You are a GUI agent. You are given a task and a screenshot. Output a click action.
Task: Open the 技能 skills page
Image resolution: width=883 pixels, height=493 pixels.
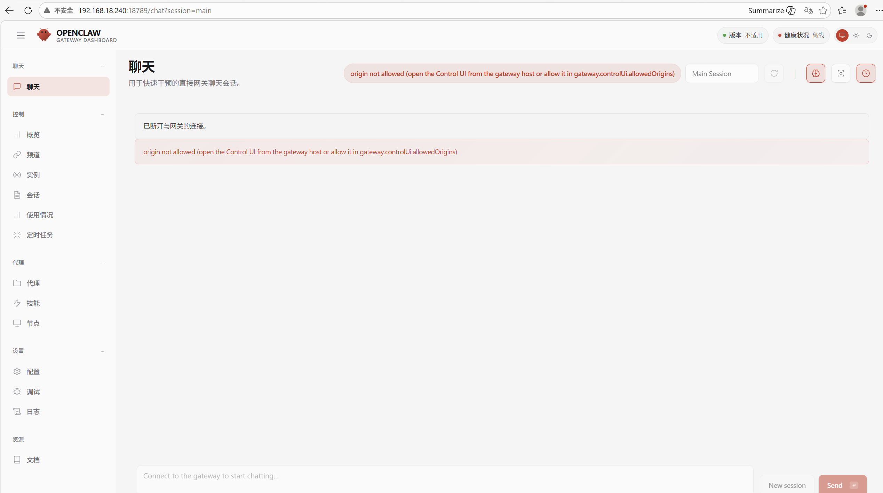point(33,303)
